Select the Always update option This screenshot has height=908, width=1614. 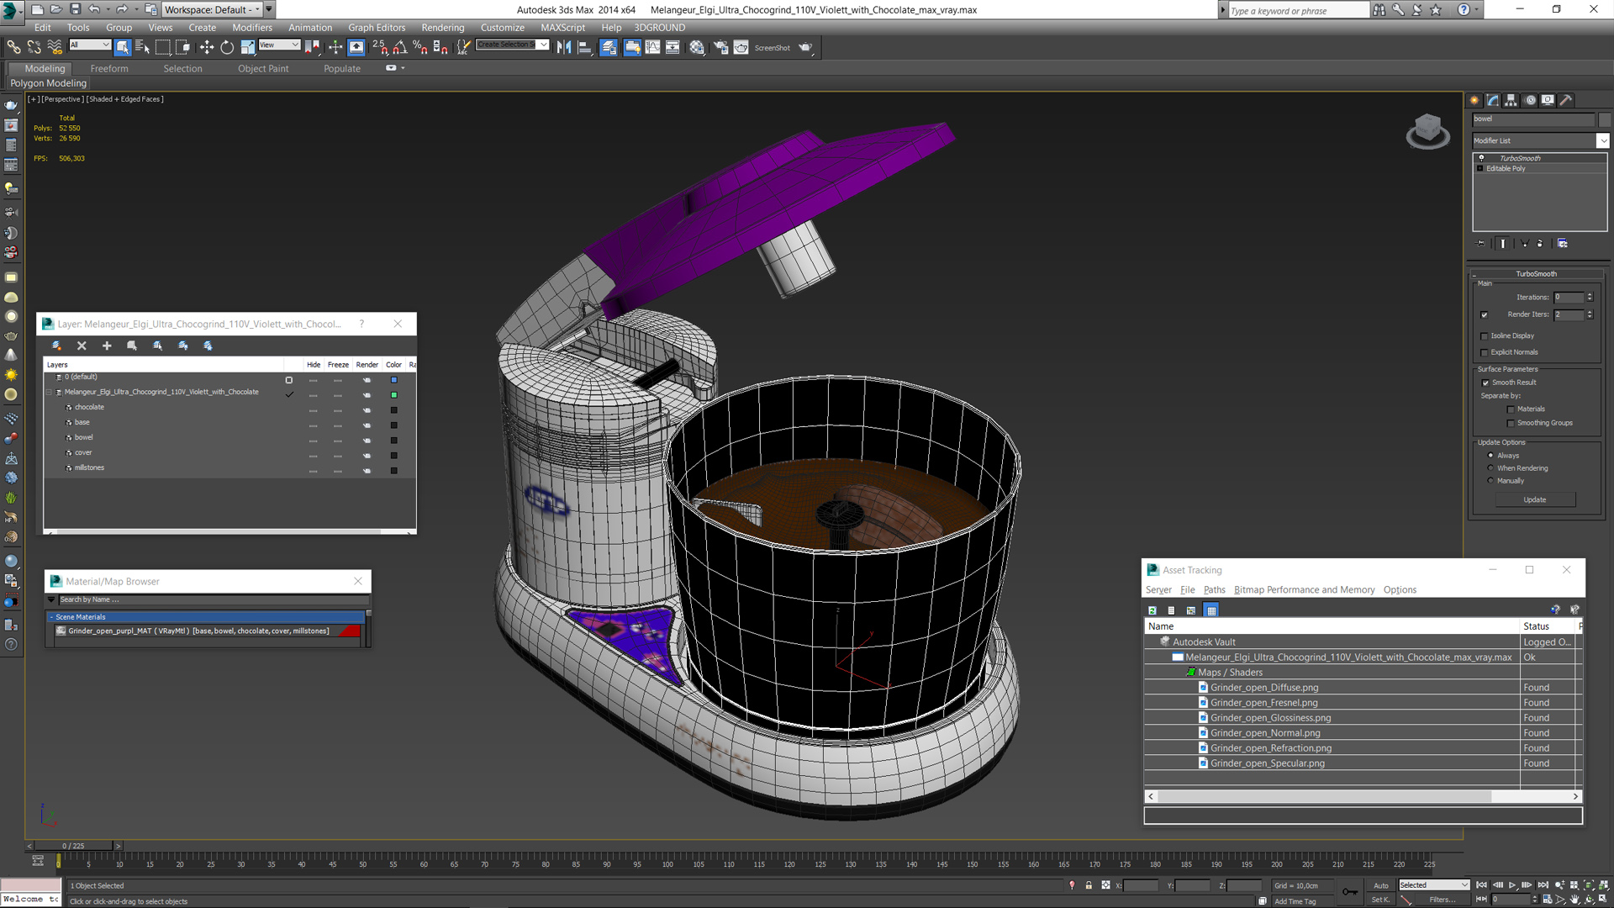pyautogui.click(x=1491, y=456)
